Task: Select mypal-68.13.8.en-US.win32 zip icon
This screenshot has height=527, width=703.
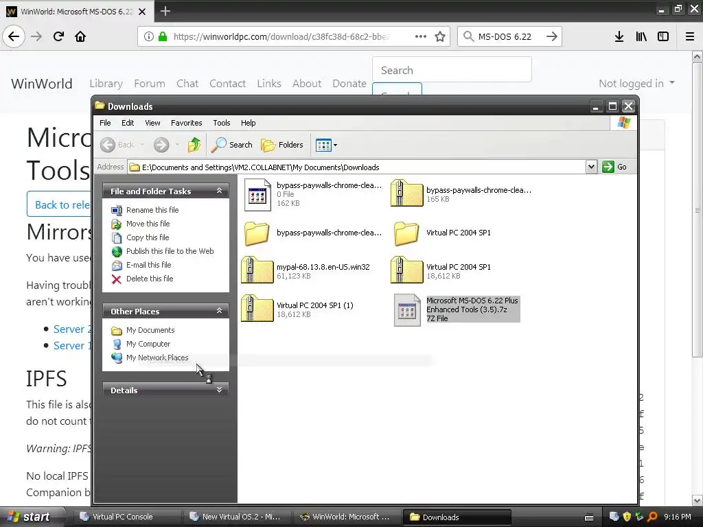Action: (257, 270)
